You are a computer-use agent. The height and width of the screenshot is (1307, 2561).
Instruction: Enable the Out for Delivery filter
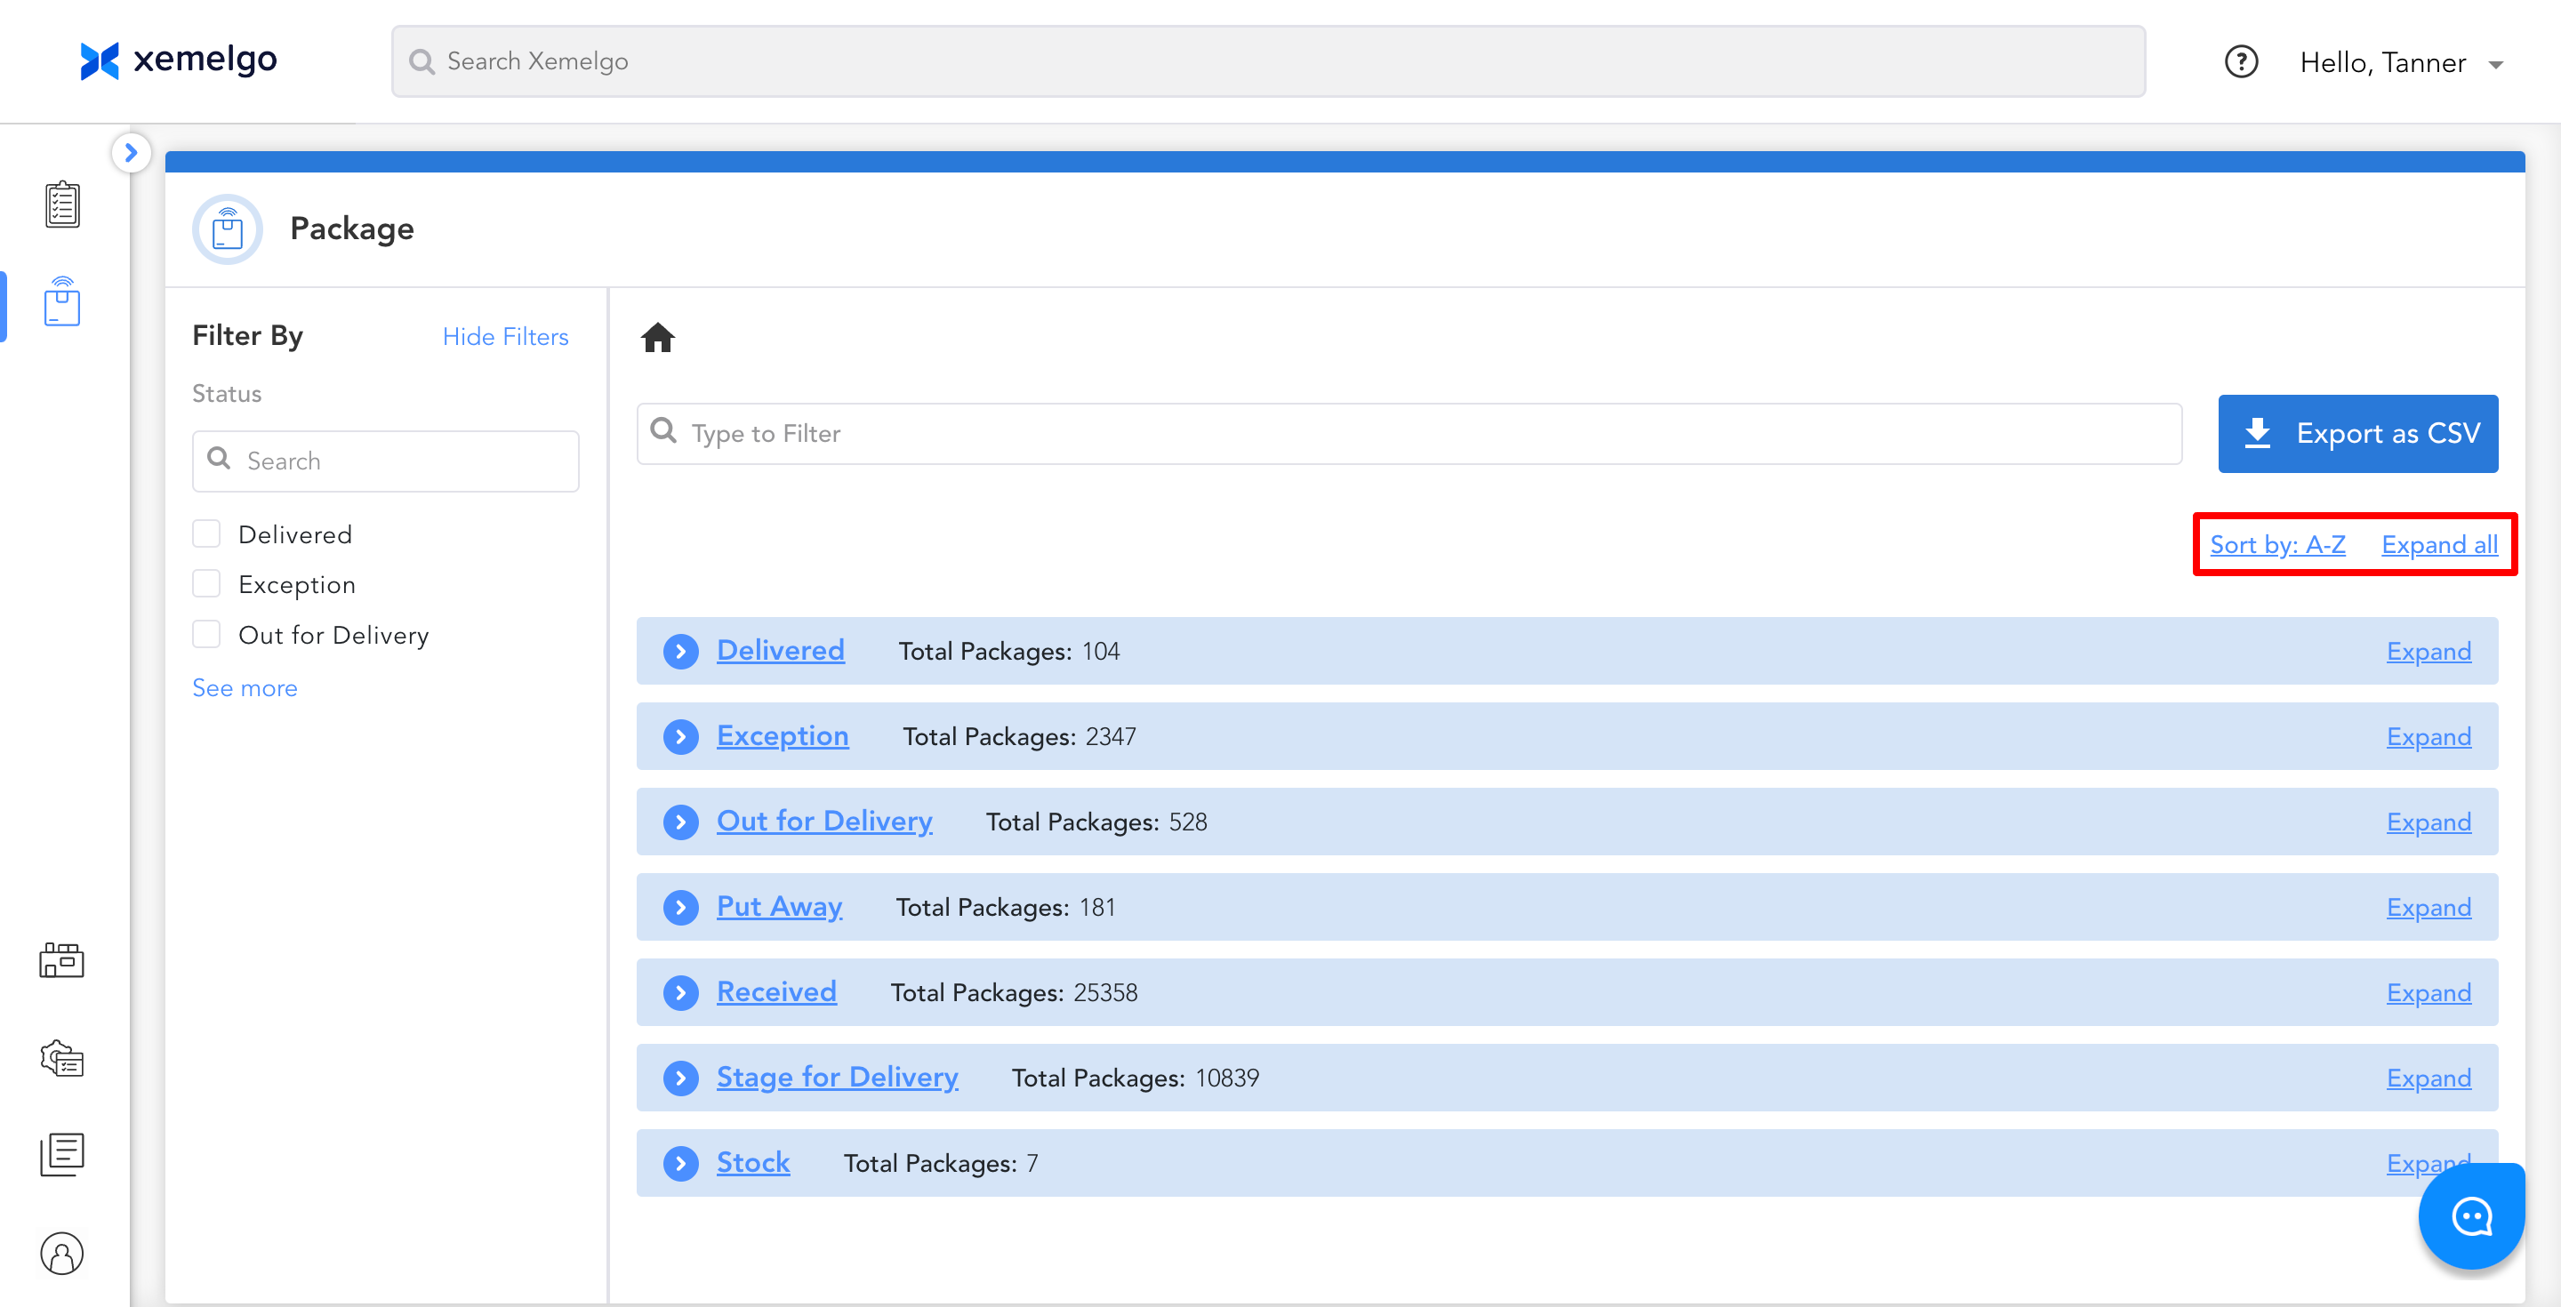click(207, 635)
